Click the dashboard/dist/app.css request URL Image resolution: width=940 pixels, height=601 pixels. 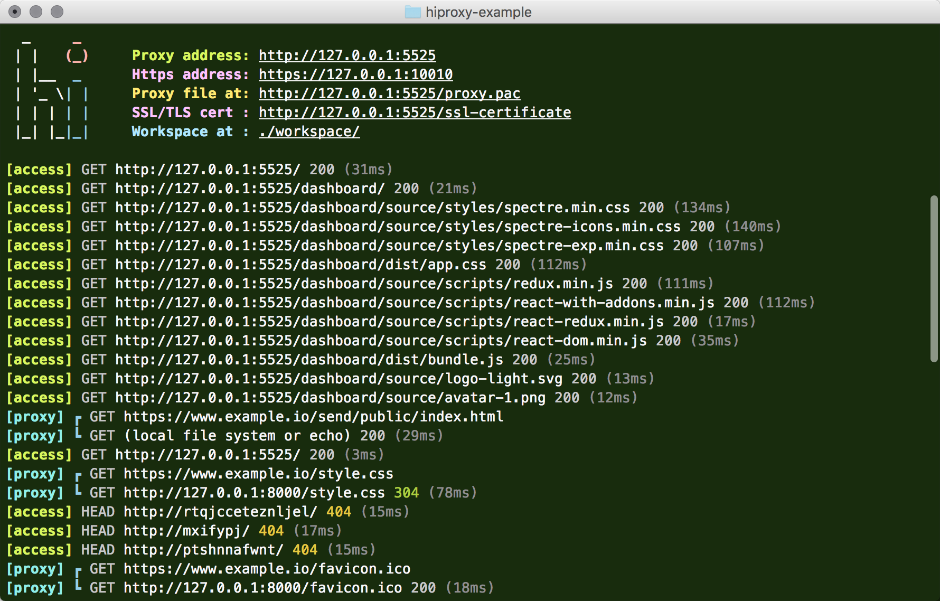[x=301, y=265]
